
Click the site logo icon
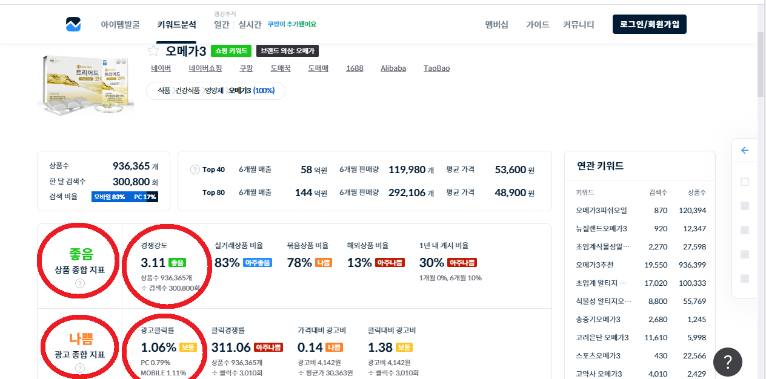(x=73, y=24)
